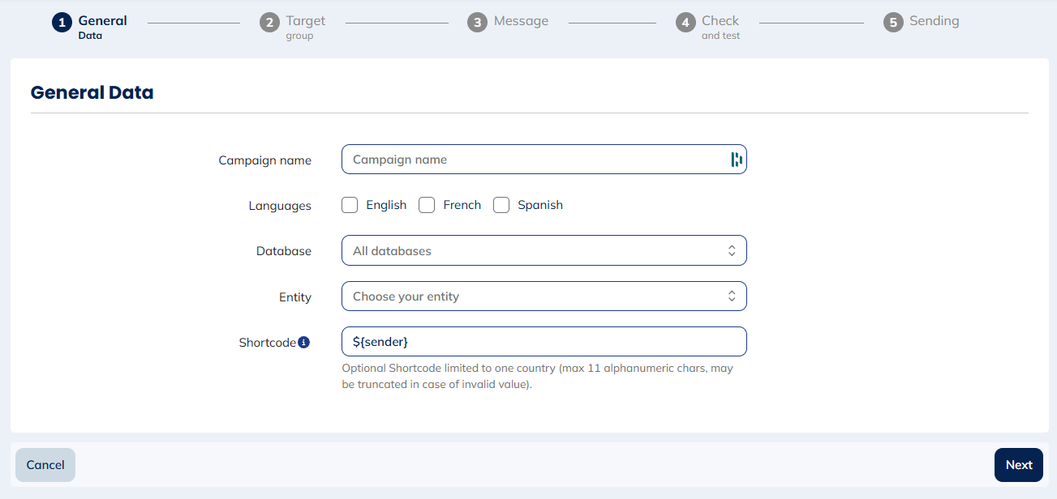
Task: Click the personalization icon in Campaign name field
Action: click(x=736, y=159)
